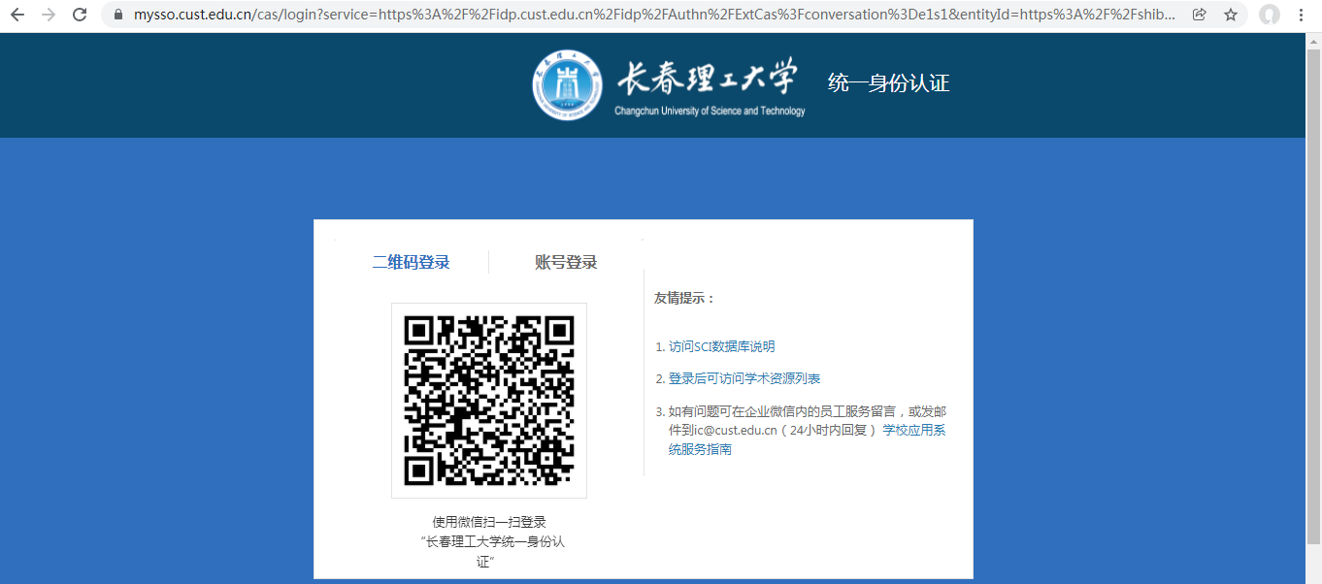Reload the page with the refresh icon
Image resolution: width=1322 pixels, height=584 pixels.
(80, 16)
